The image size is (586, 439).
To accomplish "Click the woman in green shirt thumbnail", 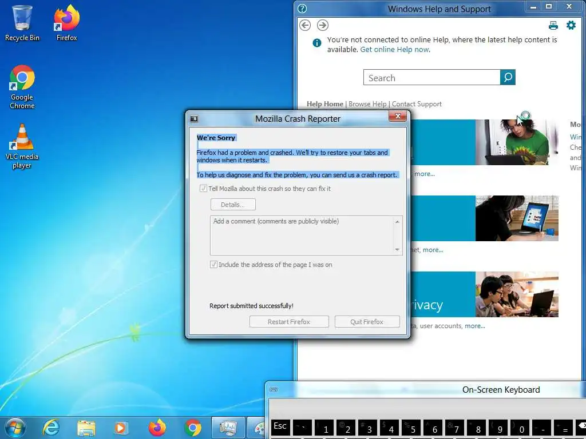I will (x=517, y=142).
